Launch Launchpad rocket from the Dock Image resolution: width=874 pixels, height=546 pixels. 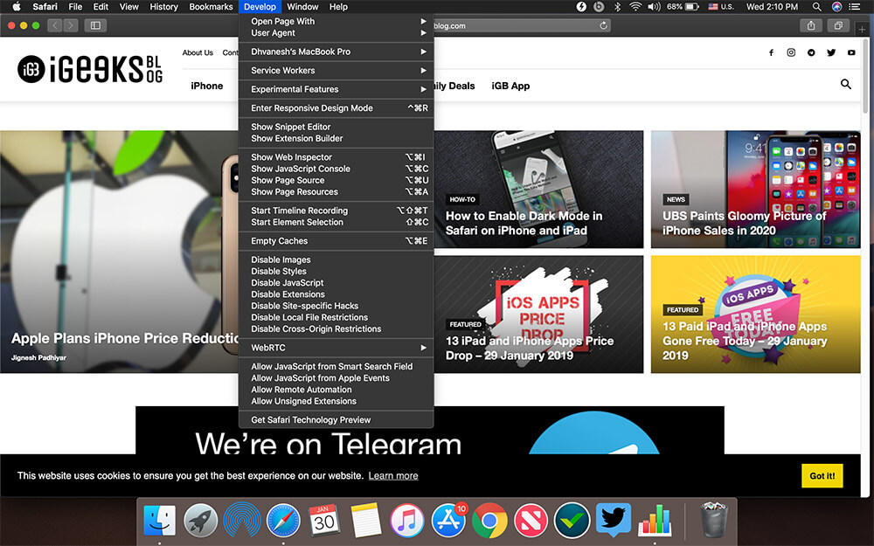(201, 521)
